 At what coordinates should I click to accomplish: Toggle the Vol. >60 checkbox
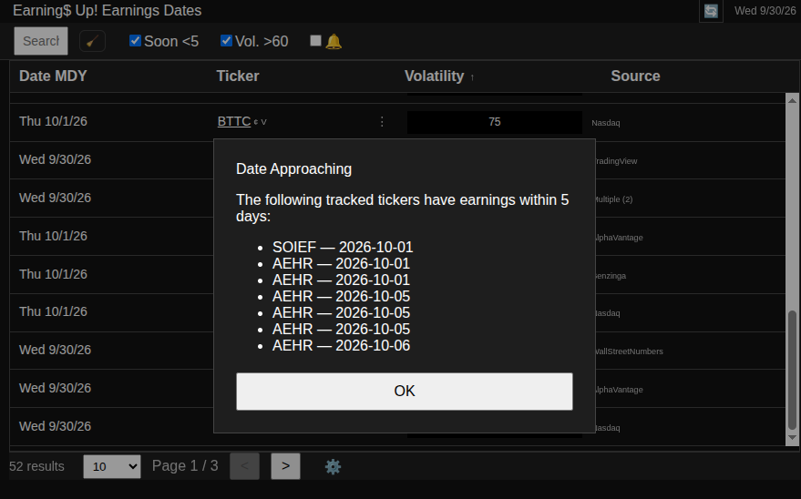226,40
